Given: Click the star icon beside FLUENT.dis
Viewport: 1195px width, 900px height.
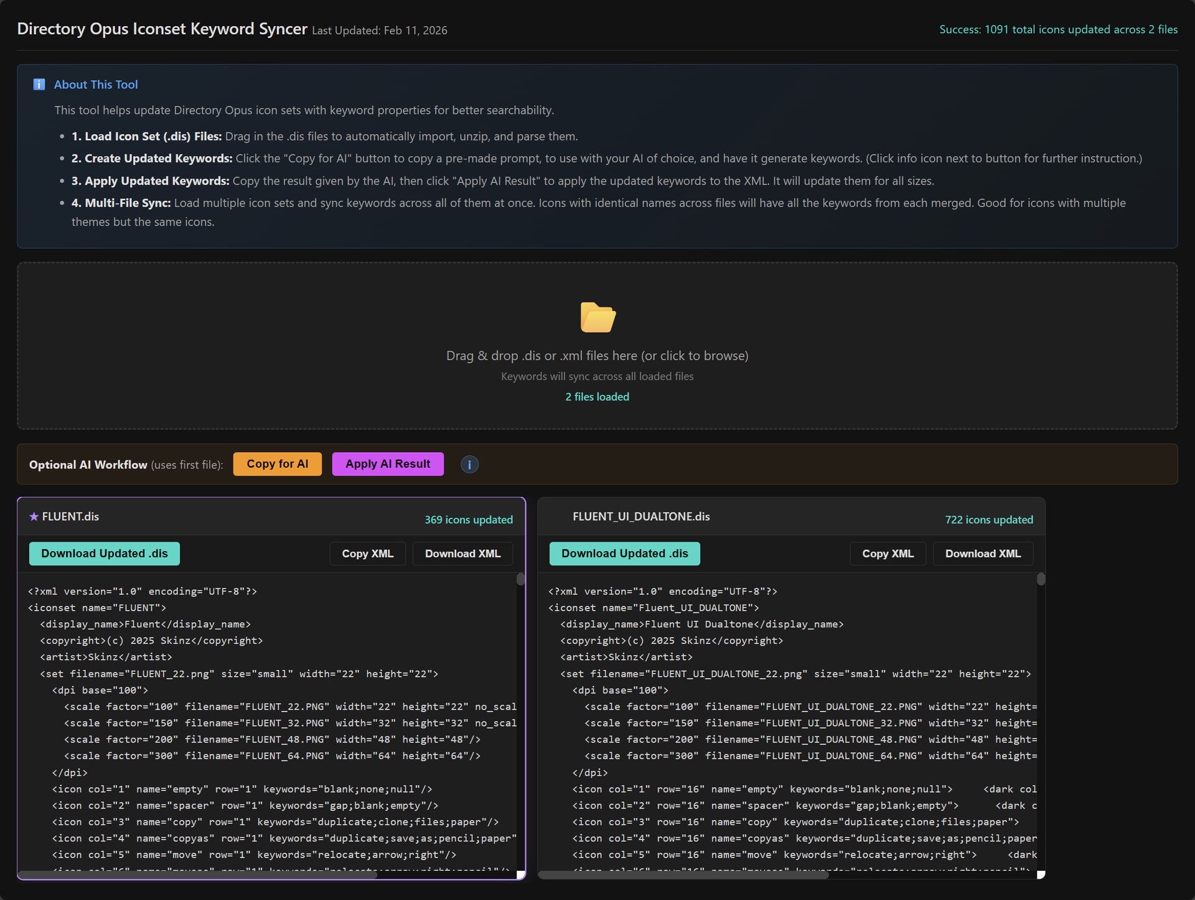Looking at the screenshot, I should pos(34,517).
